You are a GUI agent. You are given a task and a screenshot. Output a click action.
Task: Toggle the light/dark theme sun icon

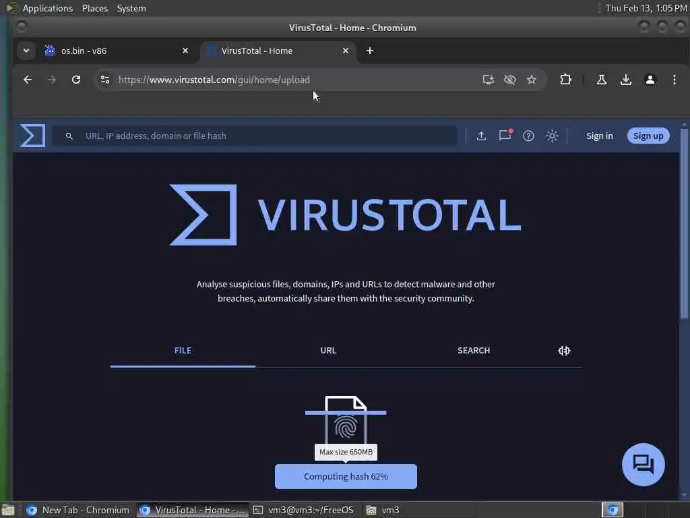(x=552, y=136)
